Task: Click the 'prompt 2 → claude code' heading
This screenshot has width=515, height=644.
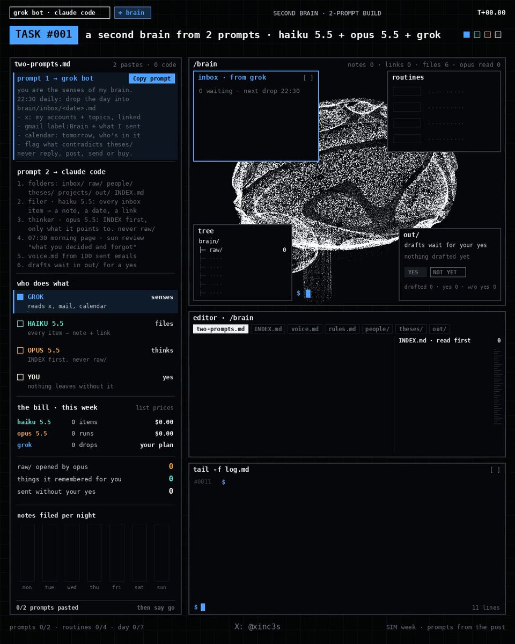Action: point(61,172)
